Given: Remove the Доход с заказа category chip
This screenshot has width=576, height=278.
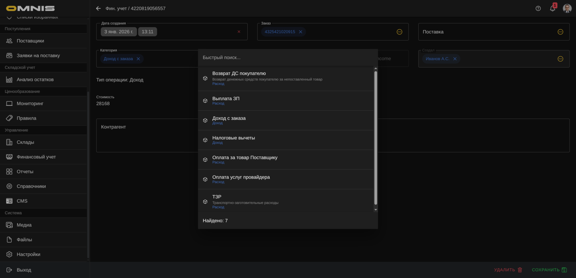Looking at the screenshot, I should click(x=138, y=59).
